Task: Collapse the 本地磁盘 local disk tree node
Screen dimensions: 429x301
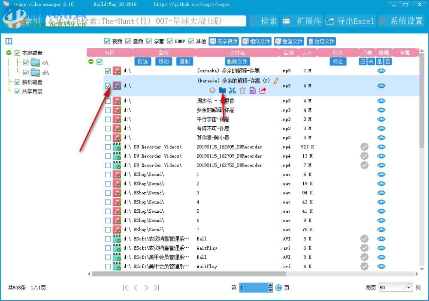Action: (9, 53)
